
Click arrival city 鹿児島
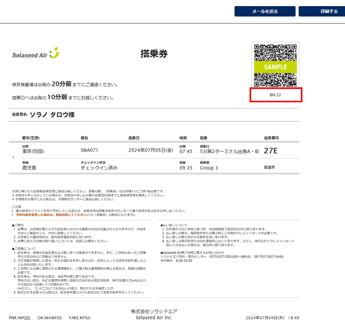(29, 168)
